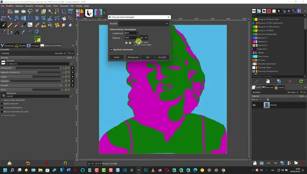Select the Eraser tool

[x=37, y=25]
